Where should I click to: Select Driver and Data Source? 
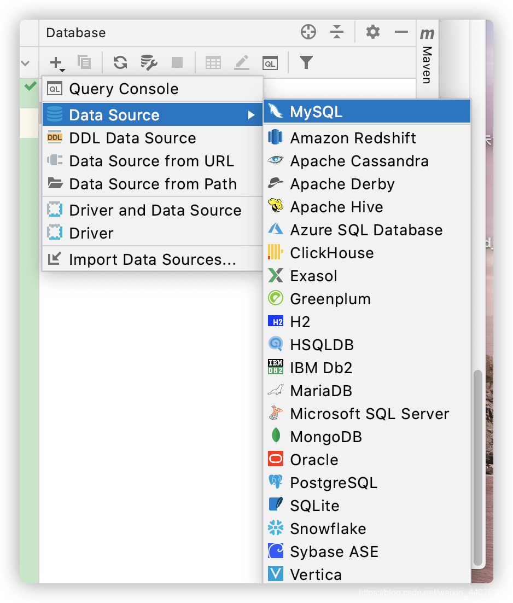153,210
